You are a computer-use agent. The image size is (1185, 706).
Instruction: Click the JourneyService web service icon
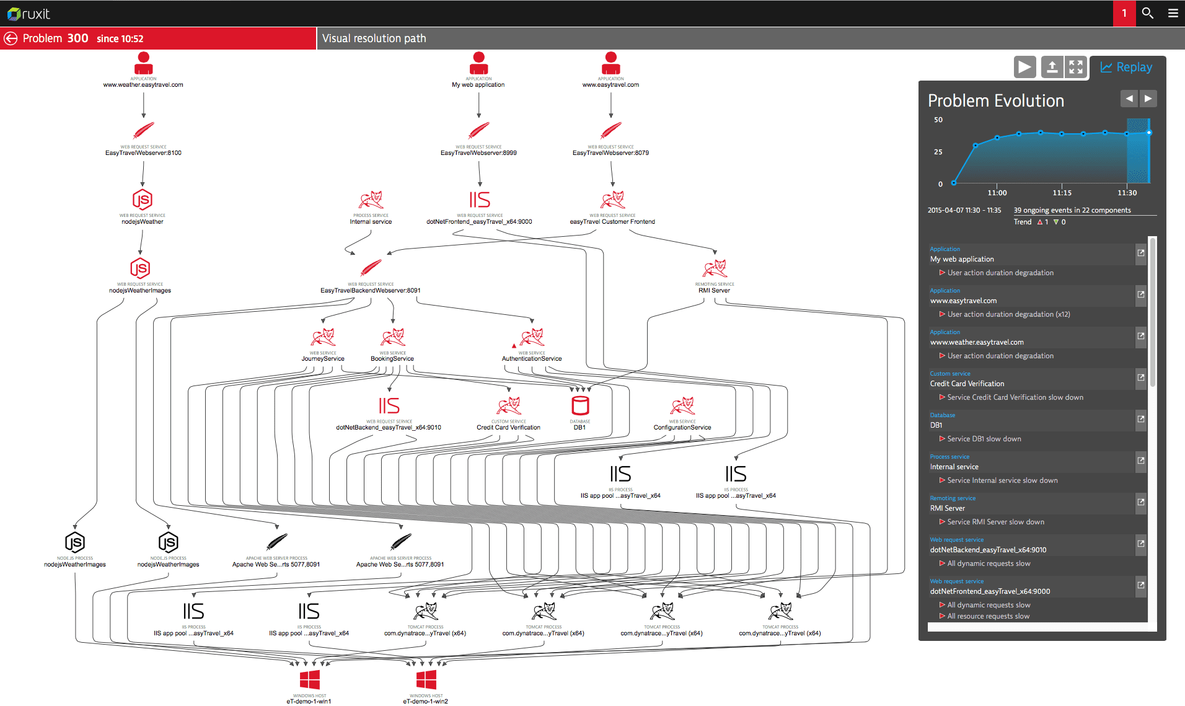point(323,338)
